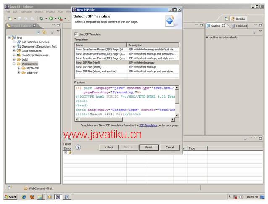Open the Run toolbar dropdown arrow
Viewport: 268px width, 204px height.
(x=55, y=19)
